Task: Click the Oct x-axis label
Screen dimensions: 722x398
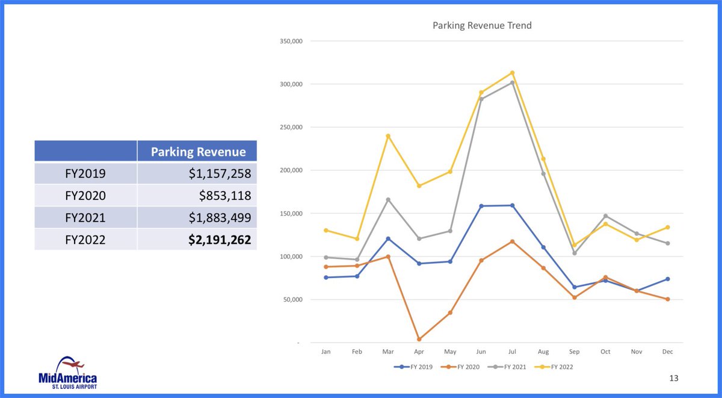Action: click(x=605, y=351)
